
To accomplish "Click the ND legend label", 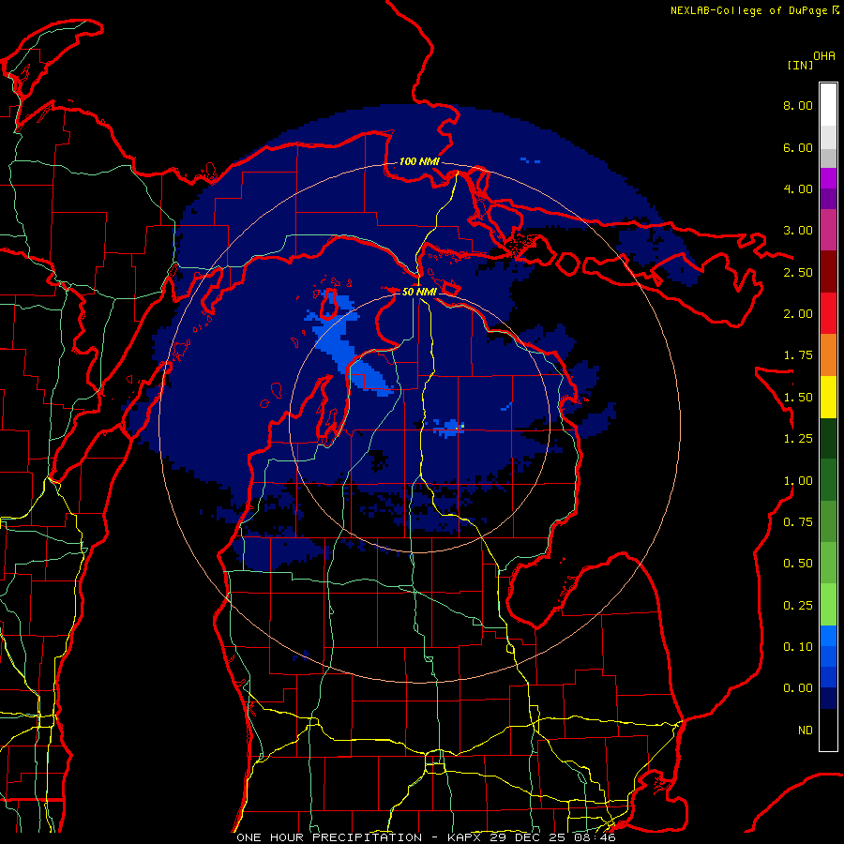I will pos(806,731).
